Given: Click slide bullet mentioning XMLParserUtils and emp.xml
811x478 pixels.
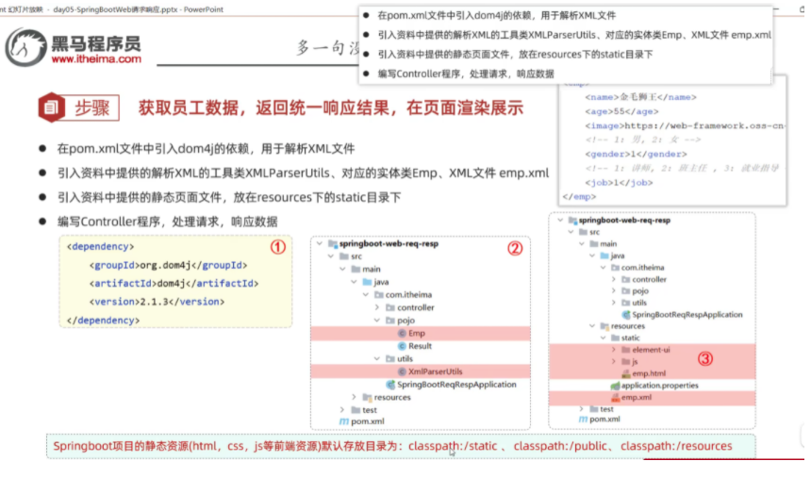Looking at the screenshot, I should pyautogui.click(x=303, y=173).
